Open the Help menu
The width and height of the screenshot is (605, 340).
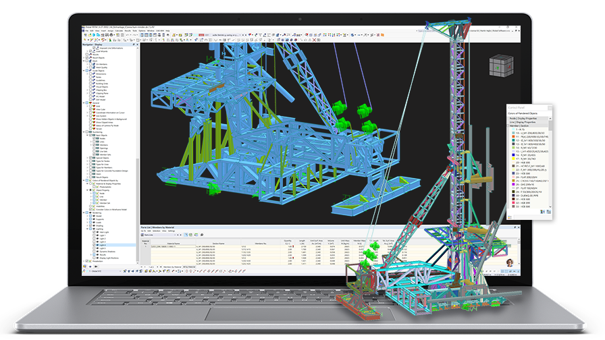pos(168,31)
